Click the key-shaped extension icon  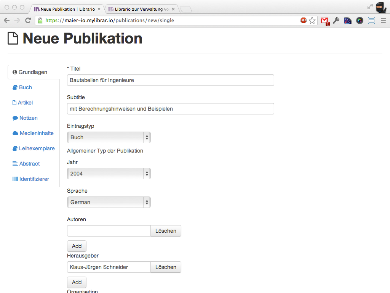point(336,21)
